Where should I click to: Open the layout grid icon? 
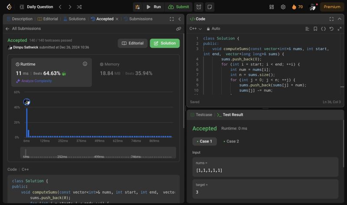[x=272, y=7]
